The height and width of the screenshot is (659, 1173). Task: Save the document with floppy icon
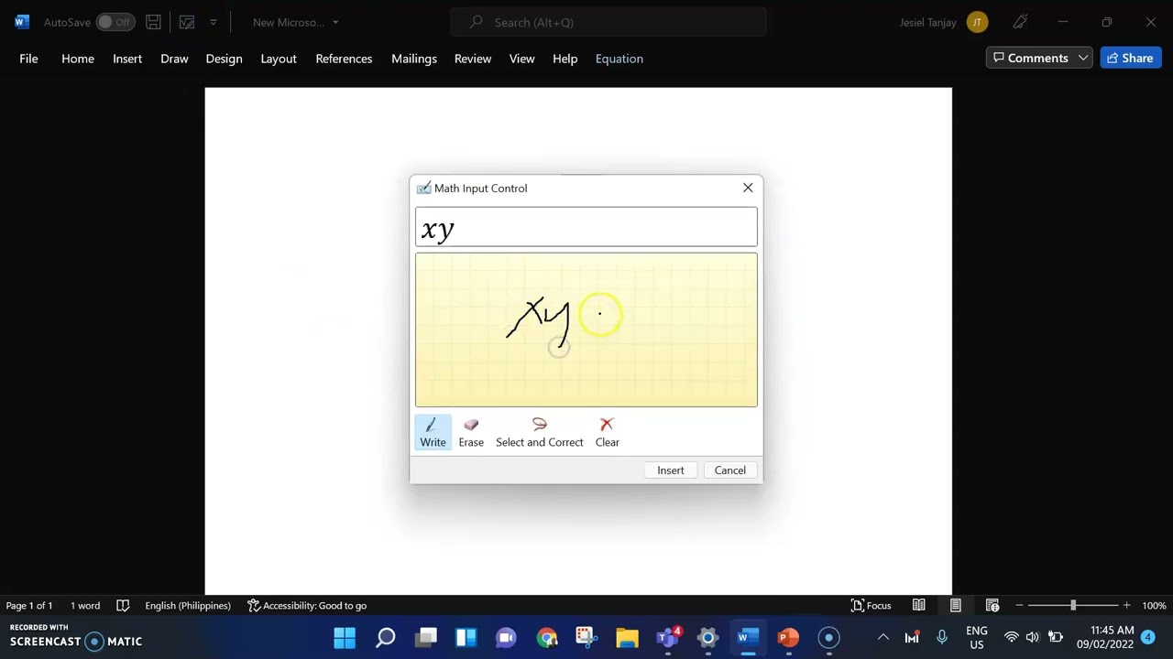[154, 22]
